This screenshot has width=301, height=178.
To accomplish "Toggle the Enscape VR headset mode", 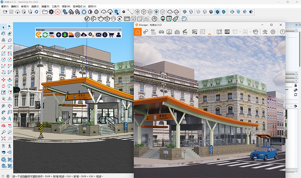I will tap(255, 32).
